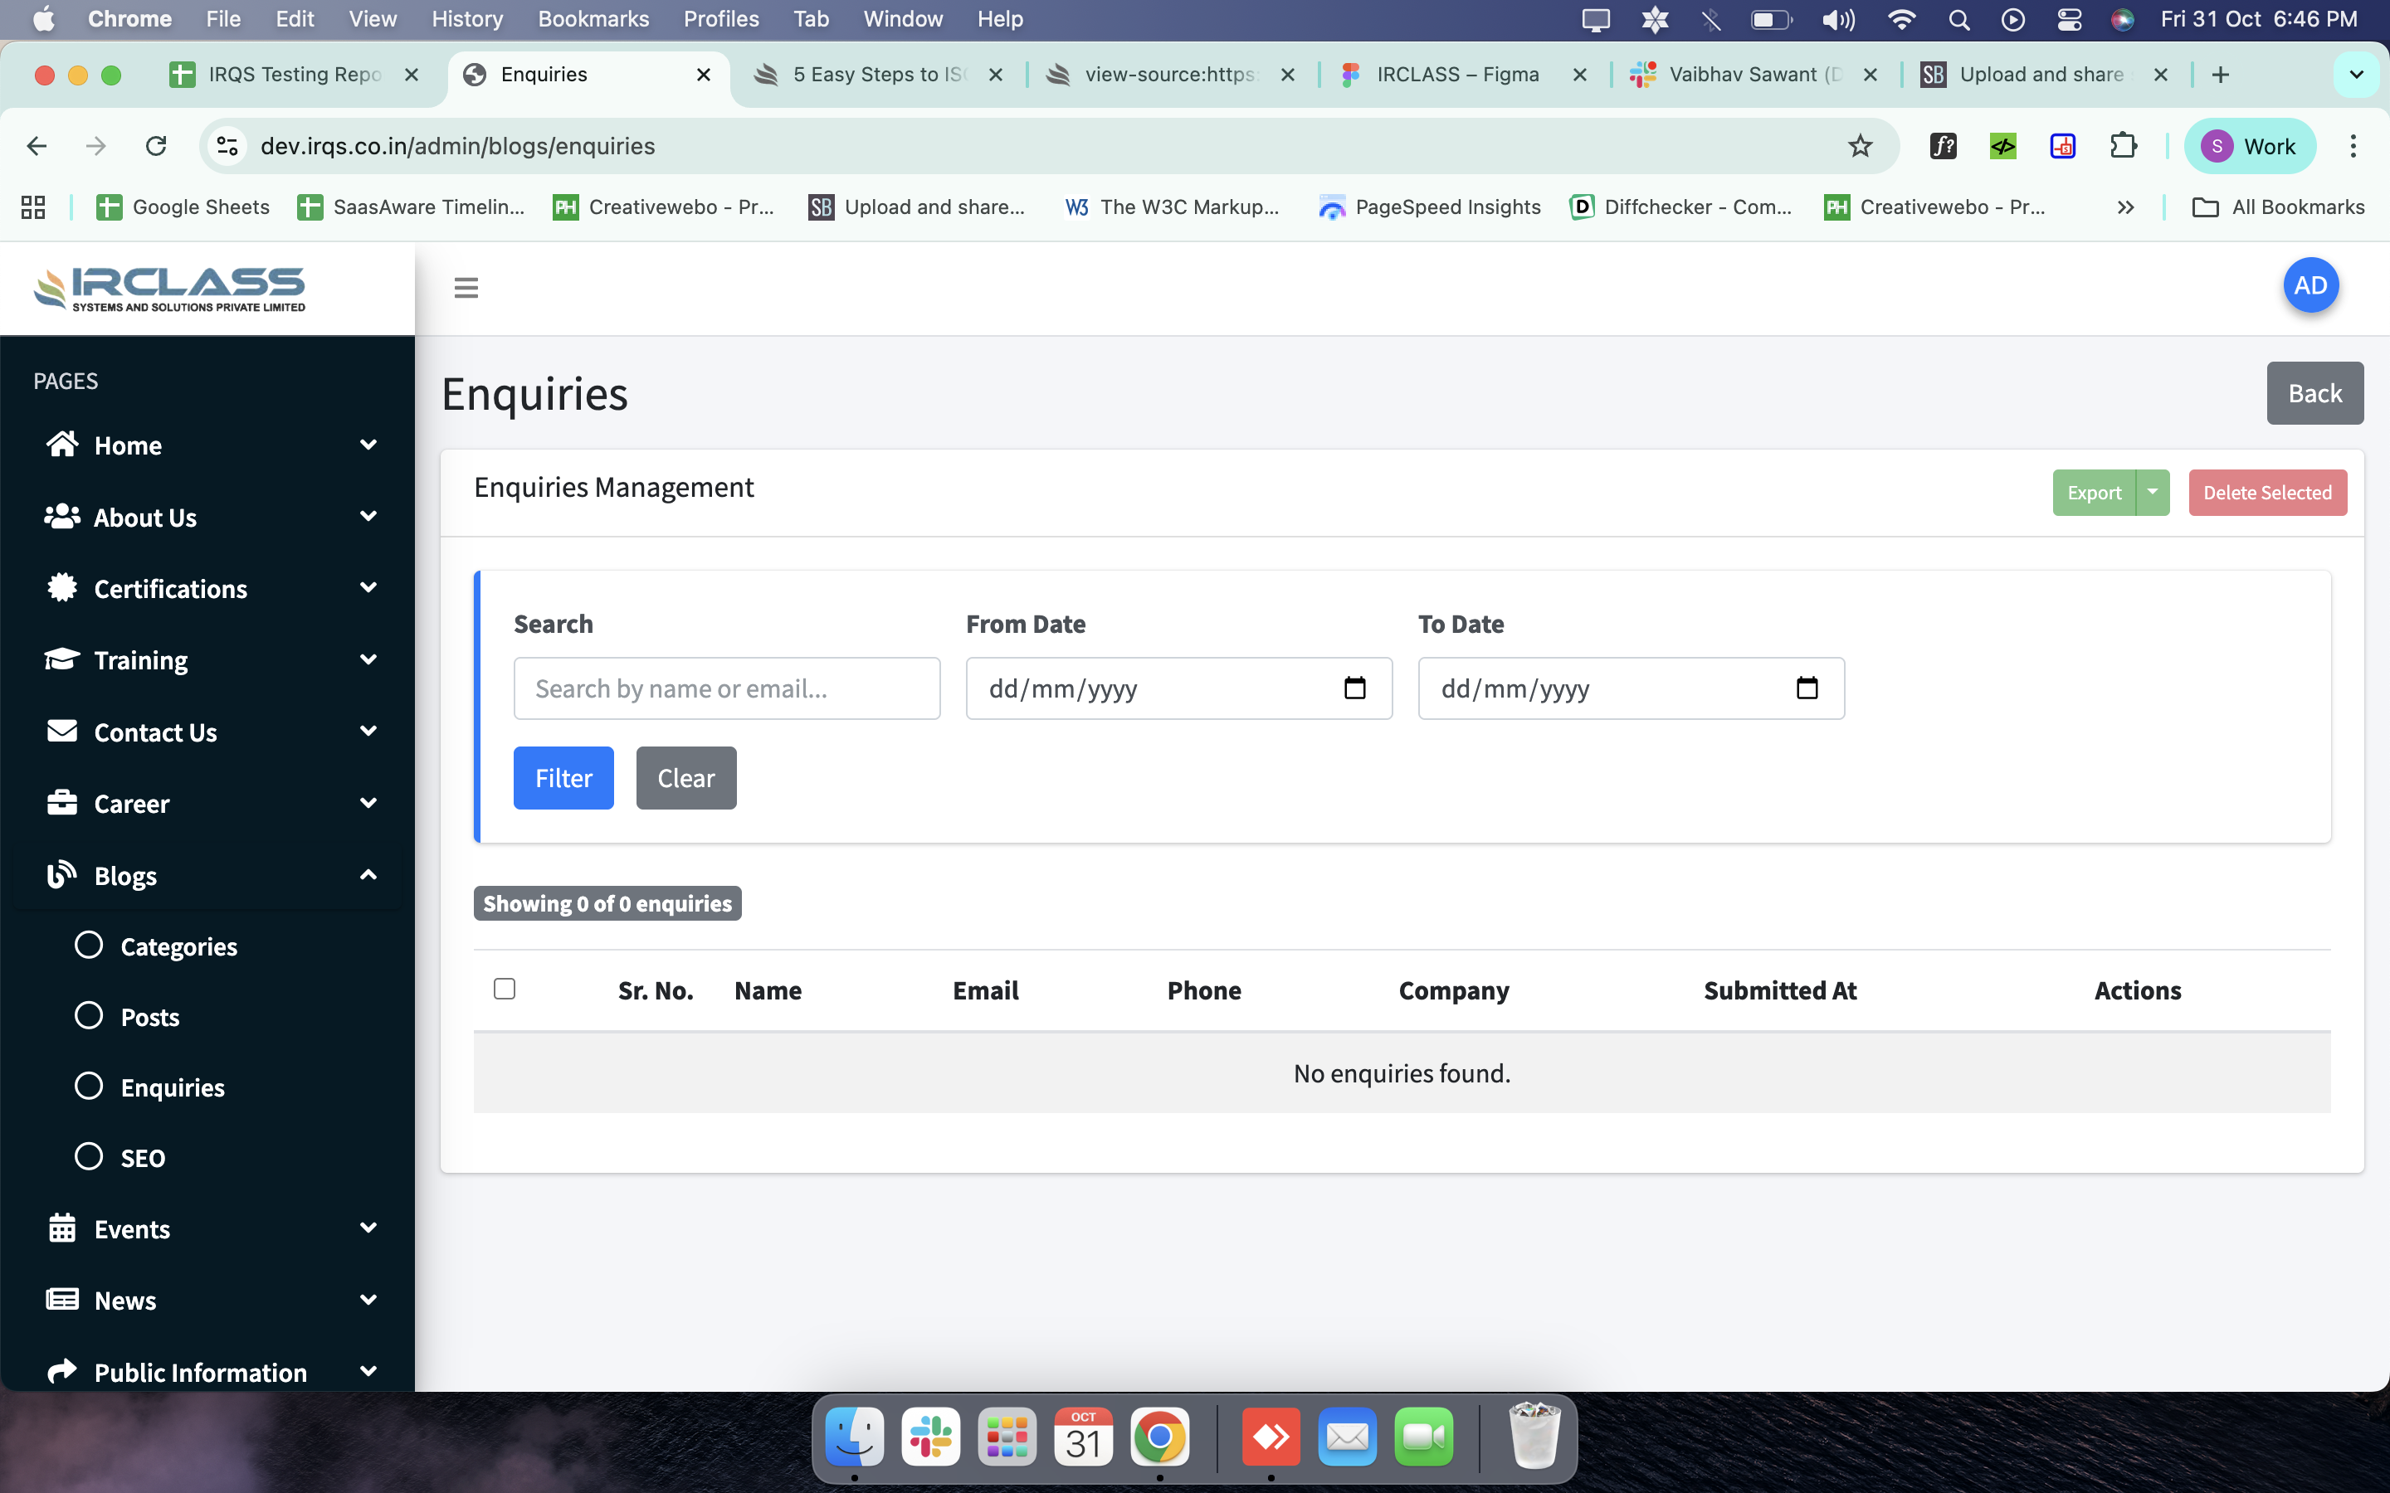2390x1493 pixels.
Task: Click the IRCLASS logo in sidebar
Action: click(x=170, y=289)
